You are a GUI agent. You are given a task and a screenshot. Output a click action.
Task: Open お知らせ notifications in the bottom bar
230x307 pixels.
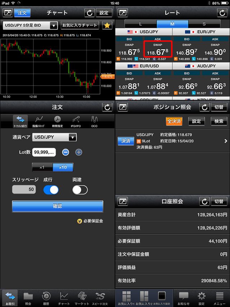pos(183,298)
